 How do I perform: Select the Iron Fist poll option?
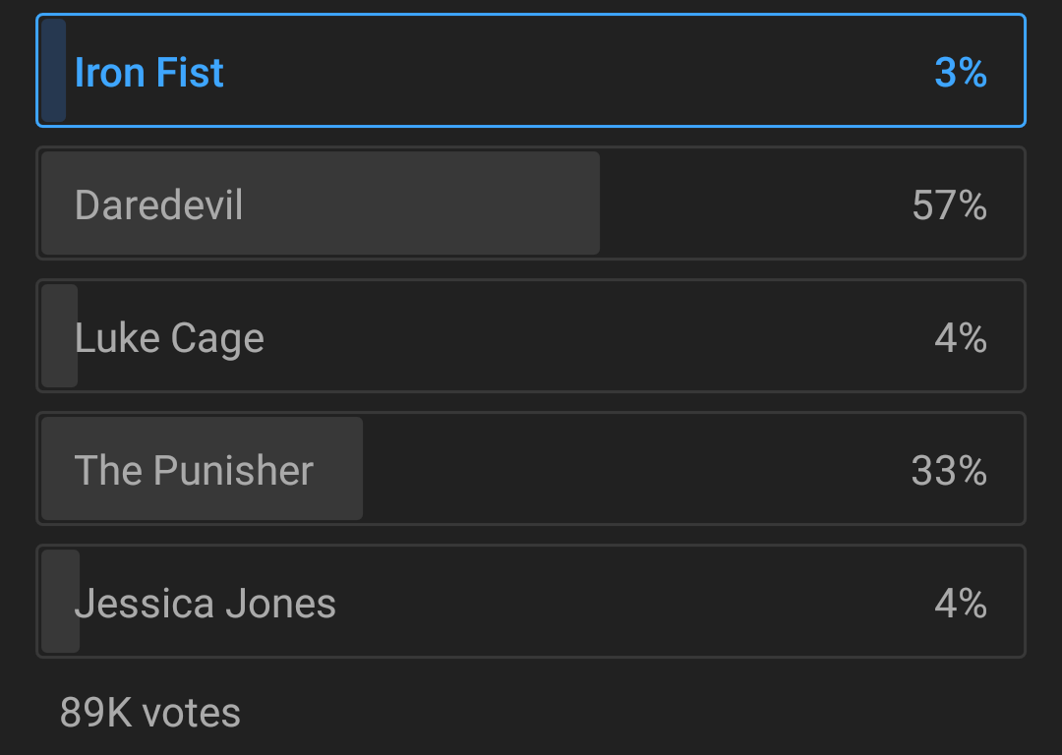(x=531, y=71)
